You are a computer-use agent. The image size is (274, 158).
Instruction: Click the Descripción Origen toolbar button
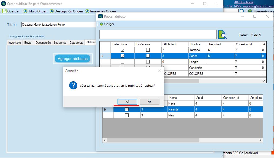[66, 11]
